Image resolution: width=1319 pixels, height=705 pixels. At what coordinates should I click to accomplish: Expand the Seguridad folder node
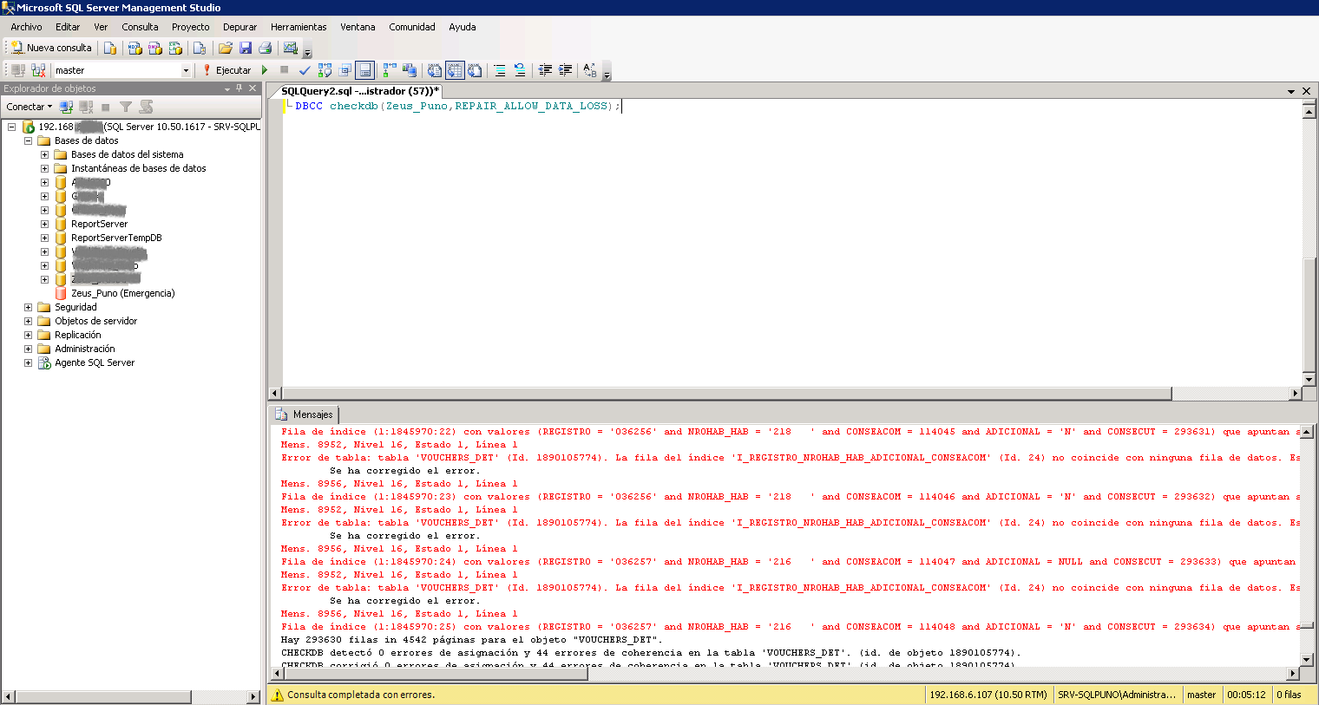point(28,307)
